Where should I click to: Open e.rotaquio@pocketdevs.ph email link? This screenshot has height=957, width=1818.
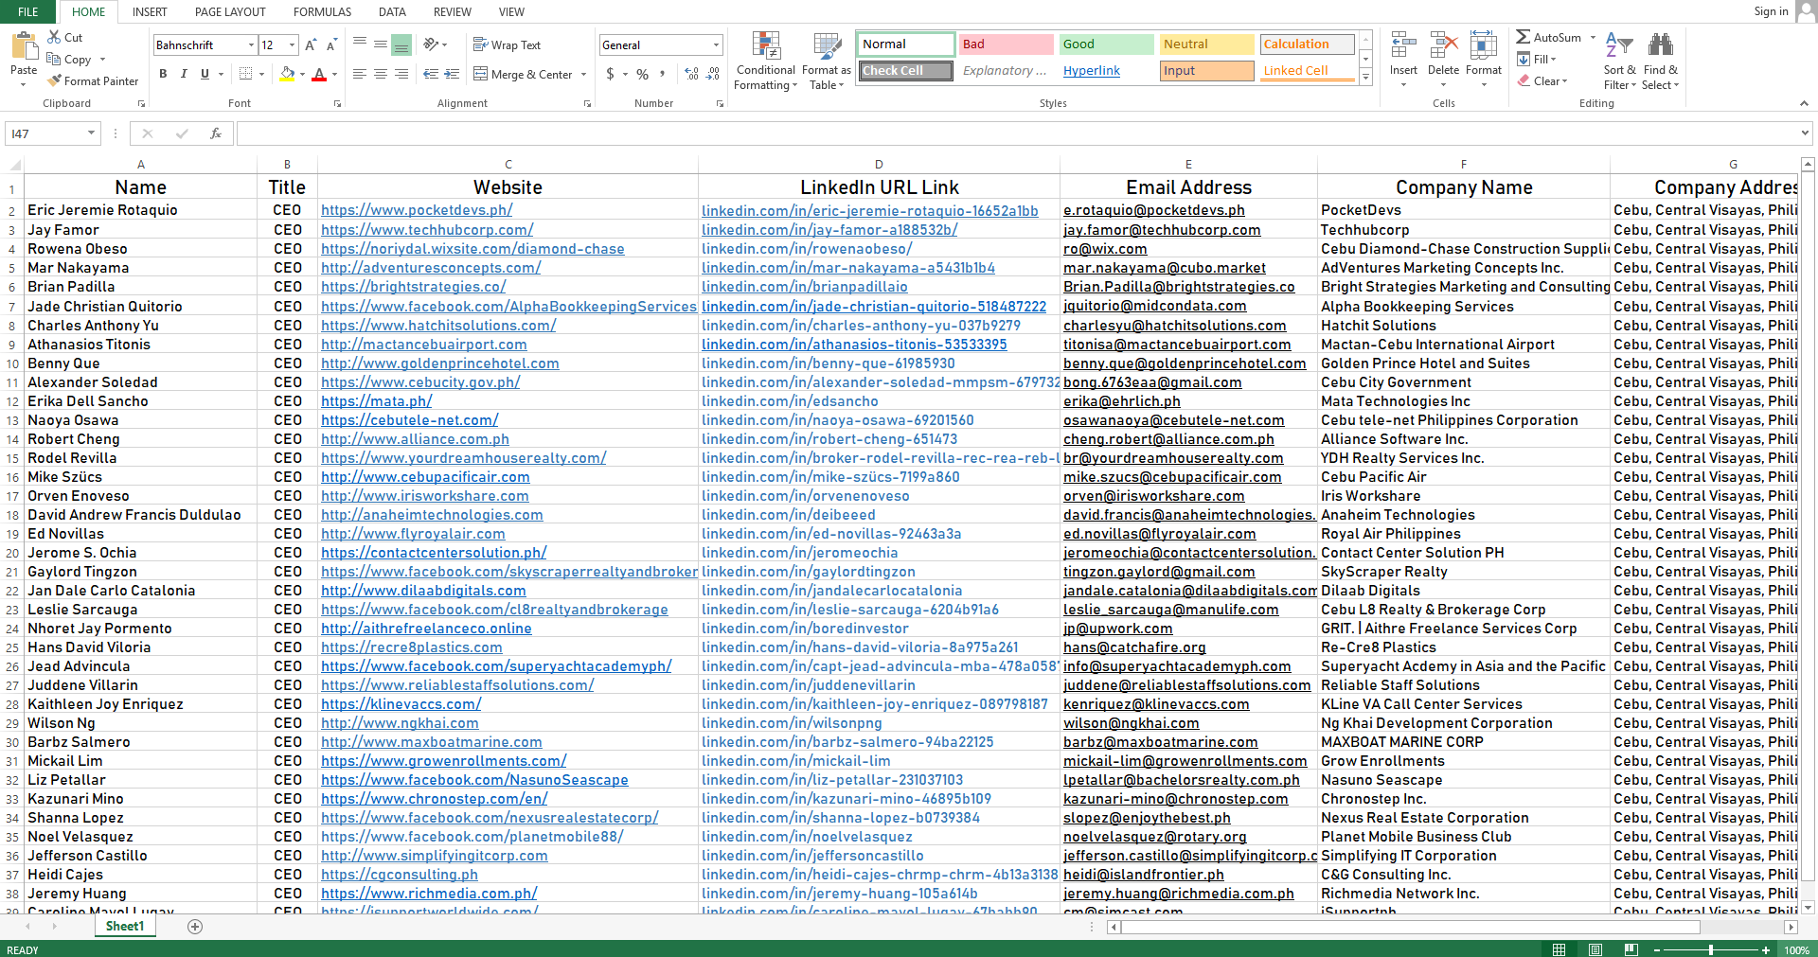tap(1153, 210)
